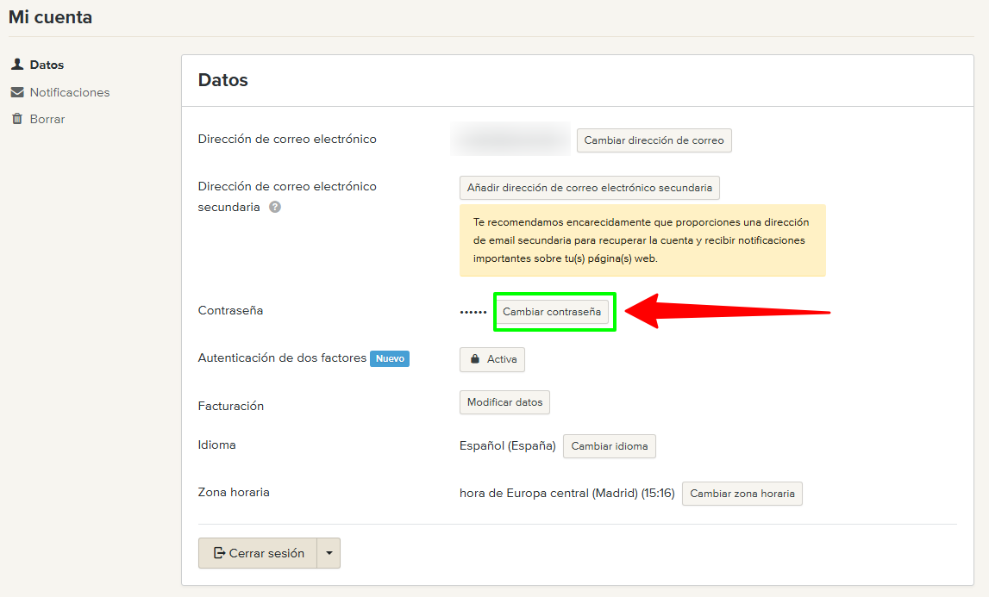Select Borrar in the sidebar menu

coord(47,119)
